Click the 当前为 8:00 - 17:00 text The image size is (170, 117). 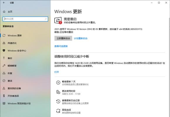tap(71, 94)
